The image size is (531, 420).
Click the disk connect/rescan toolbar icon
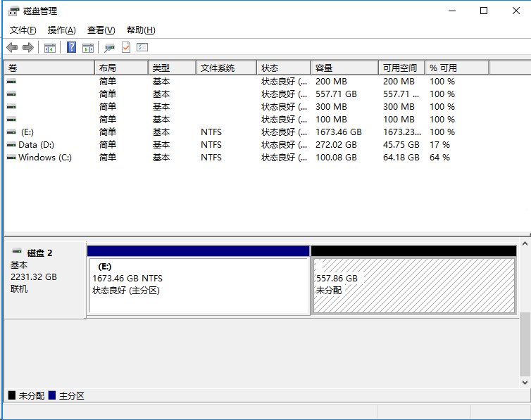(x=109, y=47)
